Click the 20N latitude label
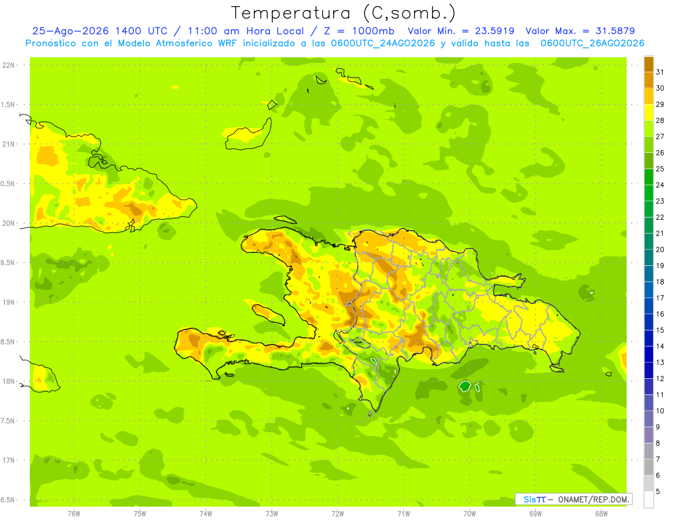Screen dimensions: 675x521 10,223
